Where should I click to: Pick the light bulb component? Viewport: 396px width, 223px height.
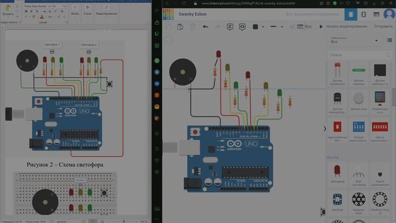(380, 174)
